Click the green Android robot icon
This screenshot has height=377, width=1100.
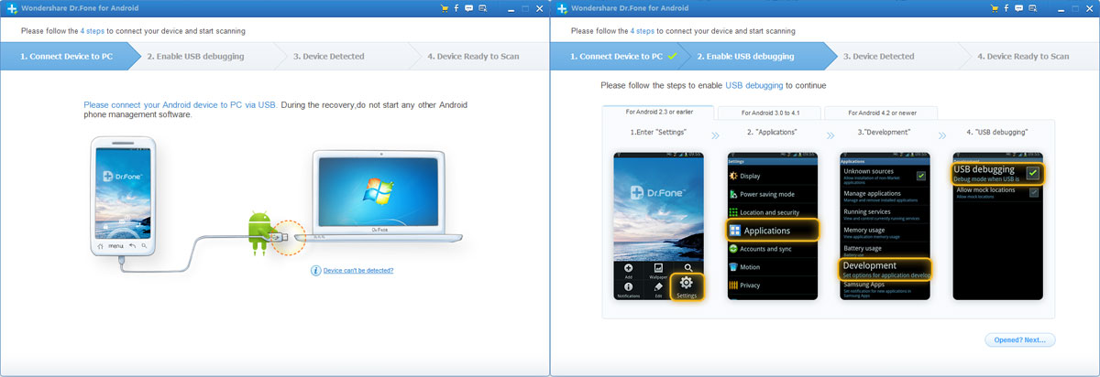258,229
